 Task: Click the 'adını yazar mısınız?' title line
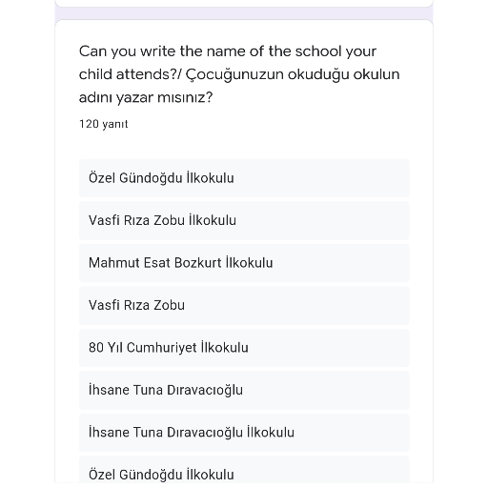[x=146, y=97]
